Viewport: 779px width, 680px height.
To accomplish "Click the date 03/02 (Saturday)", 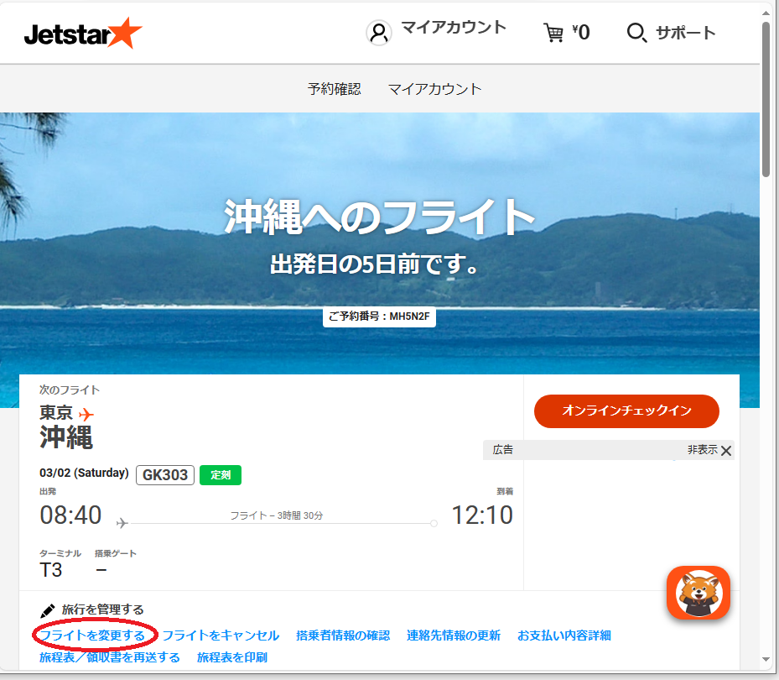I will [84, 473].
